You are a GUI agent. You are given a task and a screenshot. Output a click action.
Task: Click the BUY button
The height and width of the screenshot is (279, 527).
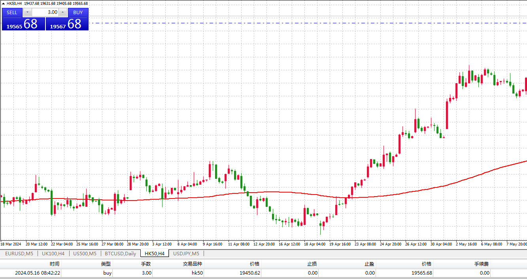tap(78, 12)
